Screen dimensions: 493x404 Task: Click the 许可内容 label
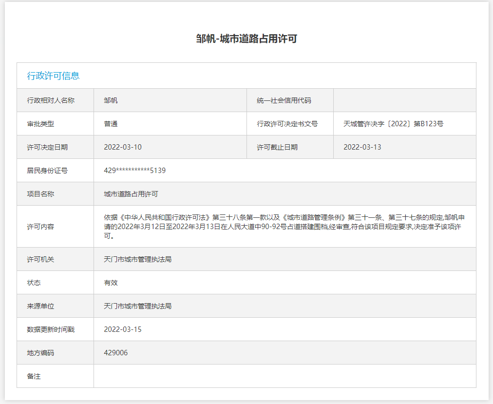coord(40,227)
